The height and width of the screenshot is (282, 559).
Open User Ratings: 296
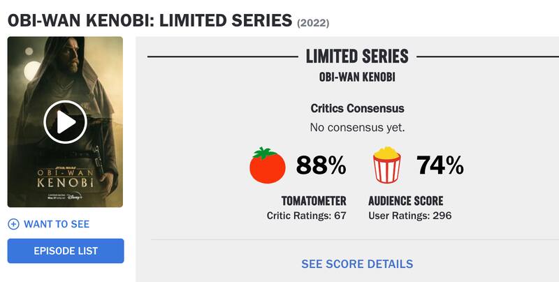(409, 216)
